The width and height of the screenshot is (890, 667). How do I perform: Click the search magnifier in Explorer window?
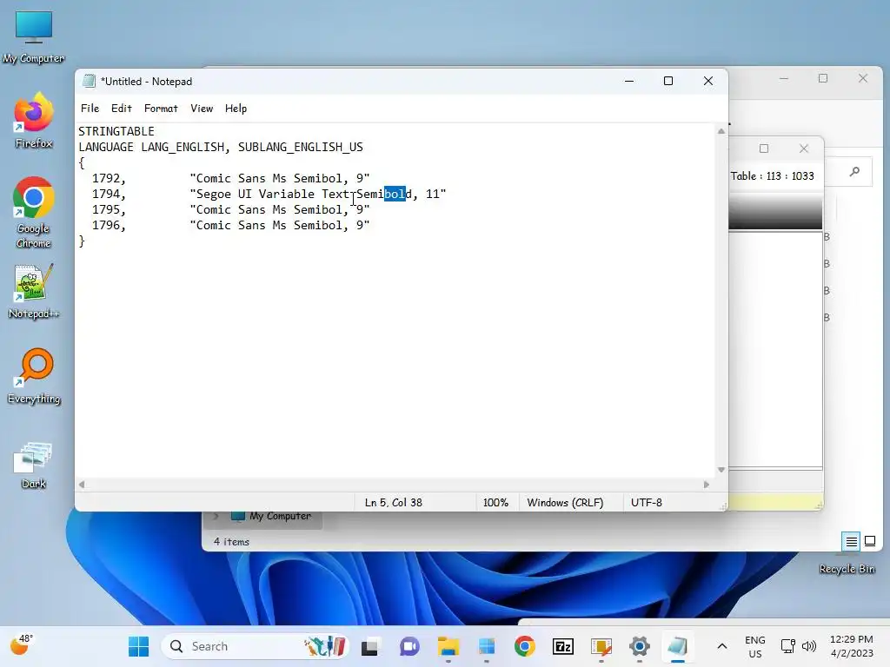[x=854, y=171]
